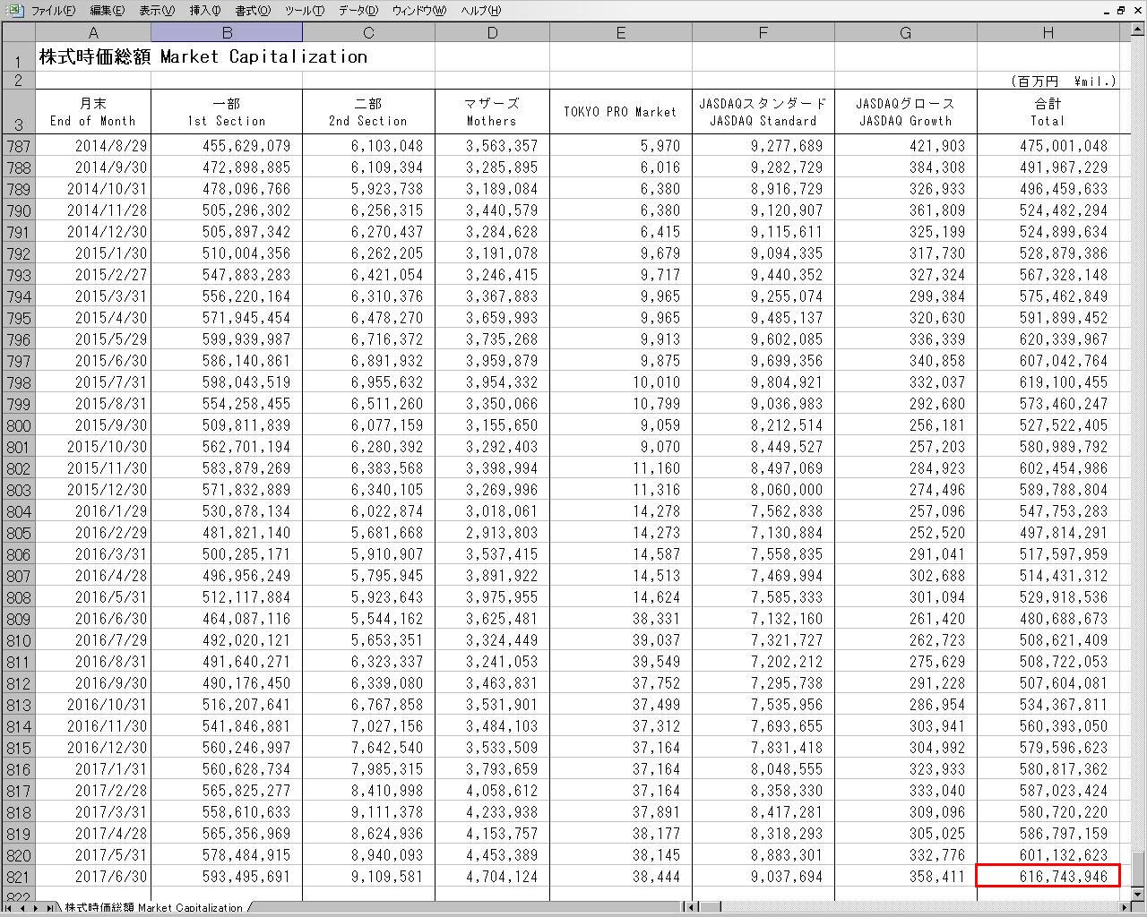Click title cell 株式時価総額 Market Capitalization

pos(203,56)
